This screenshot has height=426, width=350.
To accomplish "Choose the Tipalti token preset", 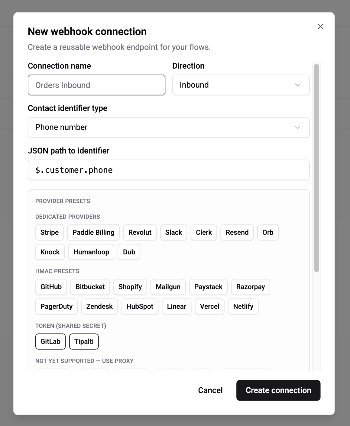I will pos(84,341).
